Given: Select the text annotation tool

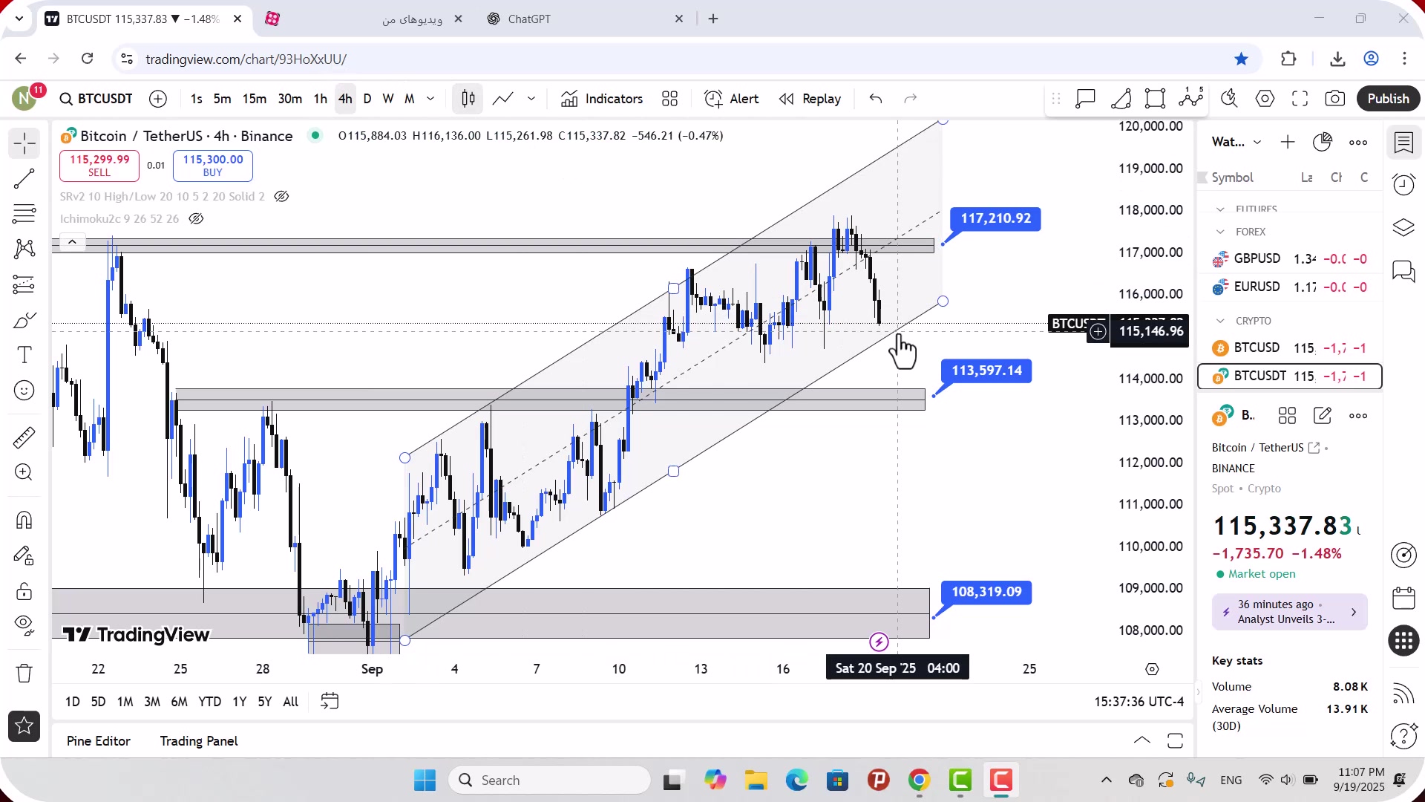Looking at the screenshot, I should pos(24,355).
